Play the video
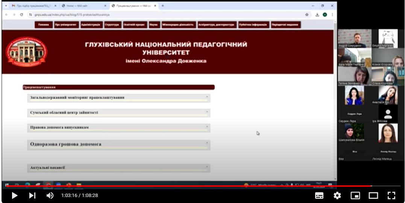The image size is (405, 203). [x=14, y=195]
